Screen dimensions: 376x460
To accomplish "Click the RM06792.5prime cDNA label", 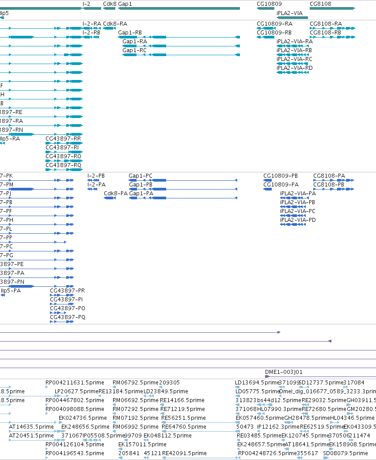I will pyautogui.click(x=136, y=383).
